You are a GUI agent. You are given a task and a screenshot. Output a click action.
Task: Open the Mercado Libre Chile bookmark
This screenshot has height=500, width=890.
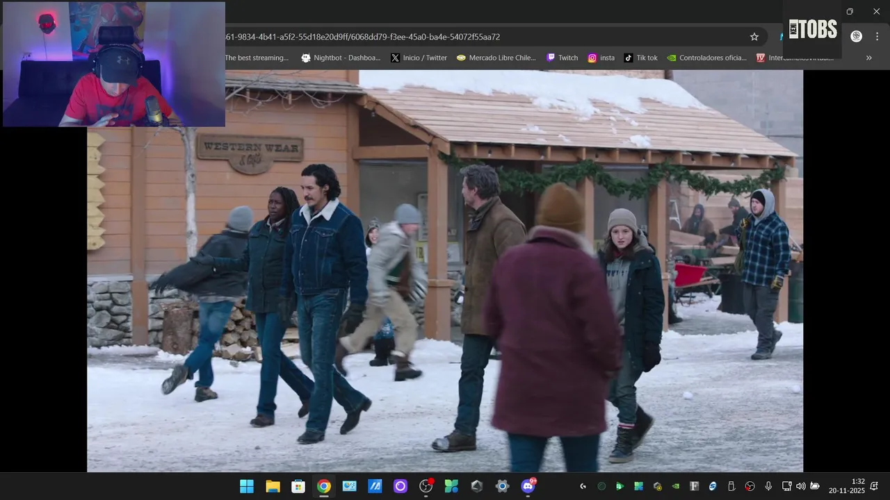(496, 58)
